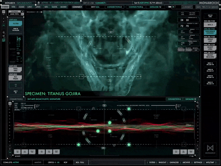Click AVG/TMP in the bottom bar
The width and height of the screenshot is (221, 166).
[x=210, y=162]
